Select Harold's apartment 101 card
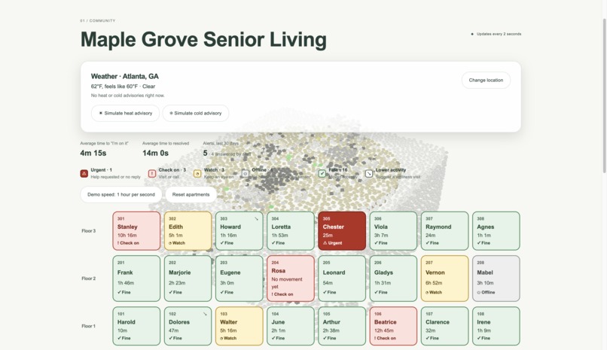The height and width of the screenshot is (350, 607). [136, 326]
